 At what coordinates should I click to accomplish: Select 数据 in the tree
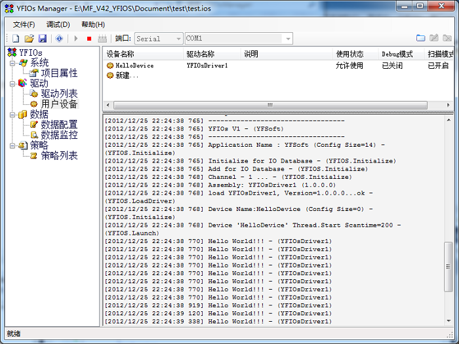click(x=39, y=115)
